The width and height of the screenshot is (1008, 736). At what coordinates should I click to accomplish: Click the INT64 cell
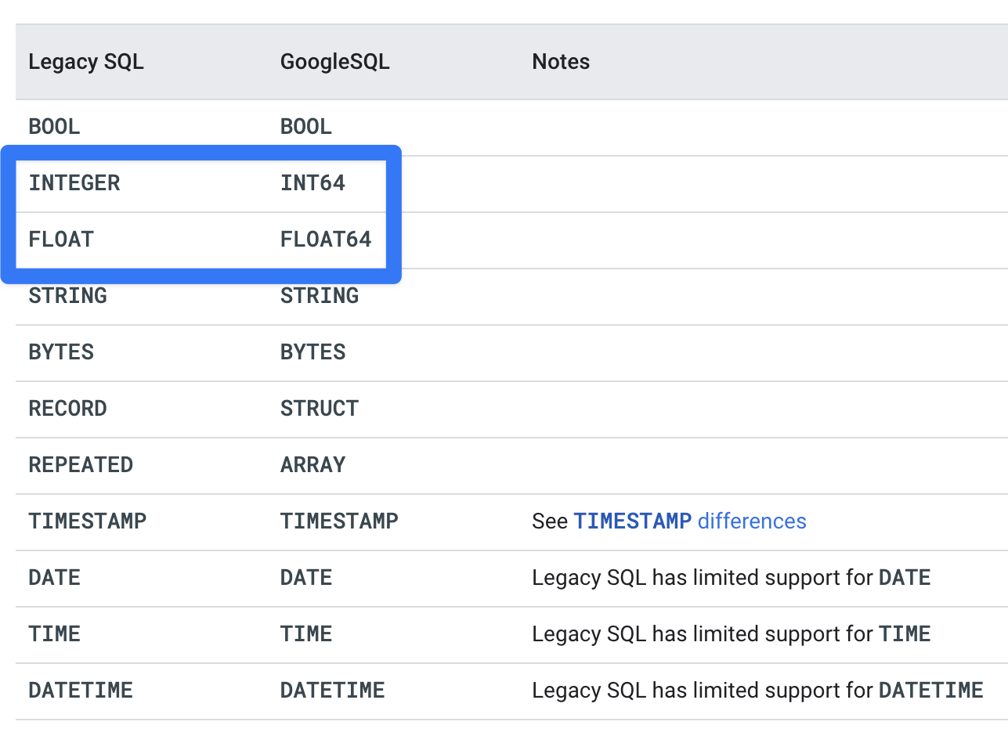coord(313,183)
